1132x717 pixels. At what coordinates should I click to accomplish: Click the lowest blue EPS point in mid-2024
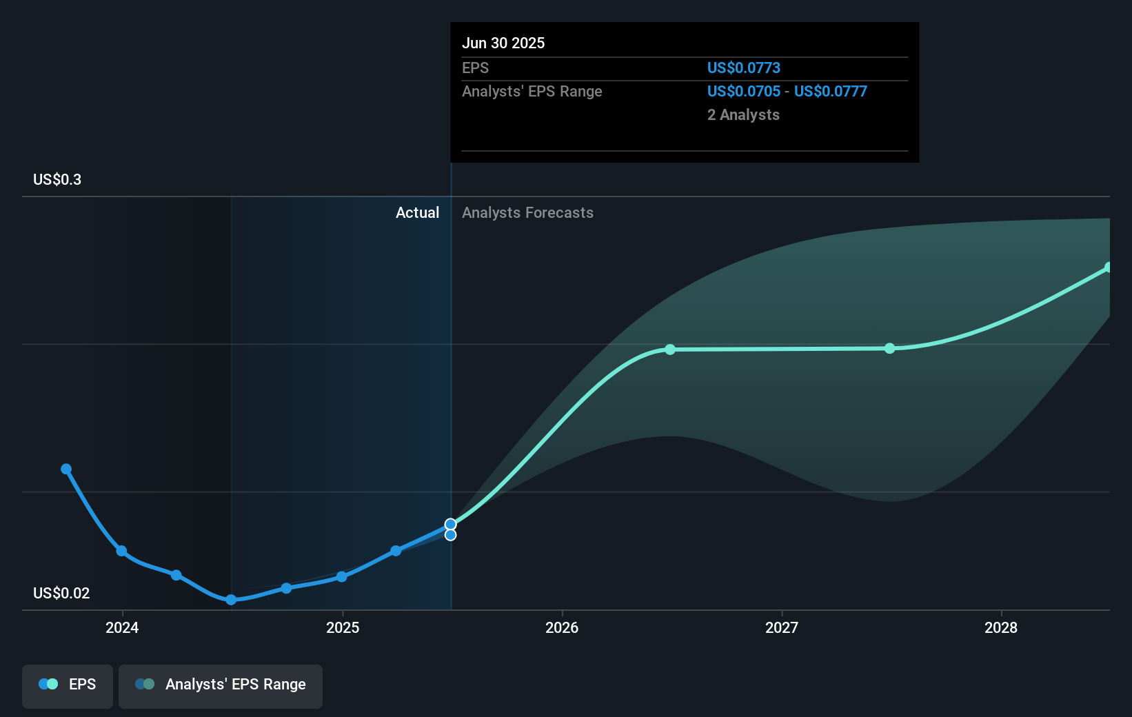pos(231,600)
